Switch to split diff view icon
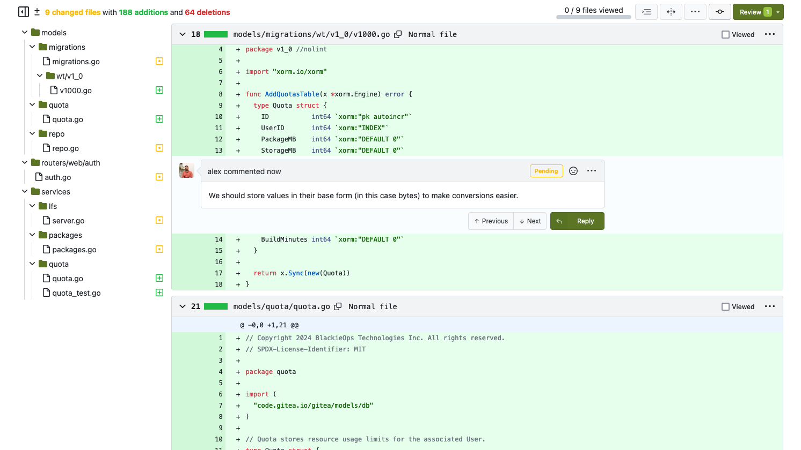 [671, 12]
